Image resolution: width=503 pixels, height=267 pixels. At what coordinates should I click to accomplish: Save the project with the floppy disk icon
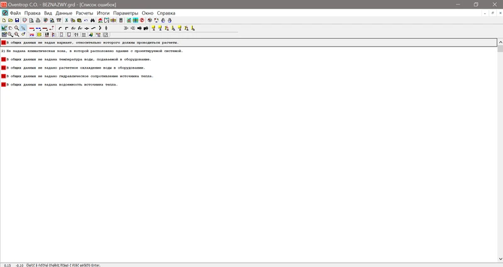click(x=17, y=20)
